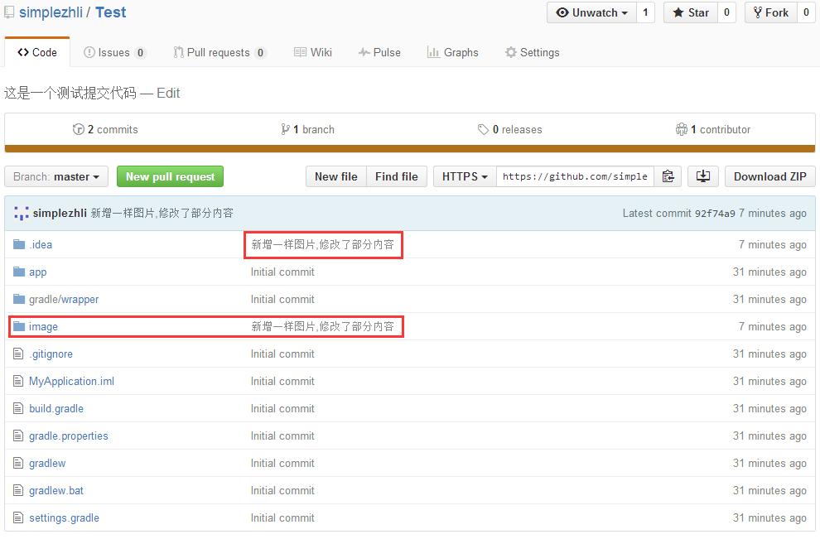Click the Star button
820x539 pixels.
(x=691, y=12)
